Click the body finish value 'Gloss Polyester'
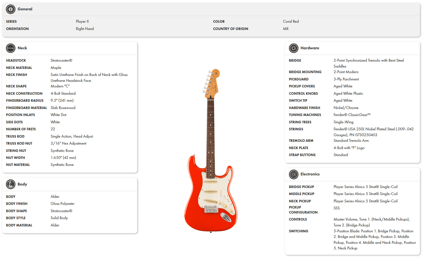Image resolution: width=425 pixels, height=264 pixels. click(63, 203)
